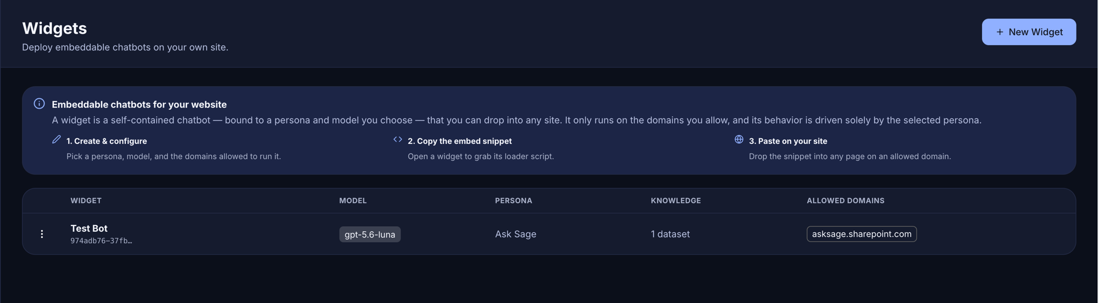Screen dimensions: 1099x303
Task: Click the Ask Sage persona cell
Action: pyautogui.click(x=515, y=234)
